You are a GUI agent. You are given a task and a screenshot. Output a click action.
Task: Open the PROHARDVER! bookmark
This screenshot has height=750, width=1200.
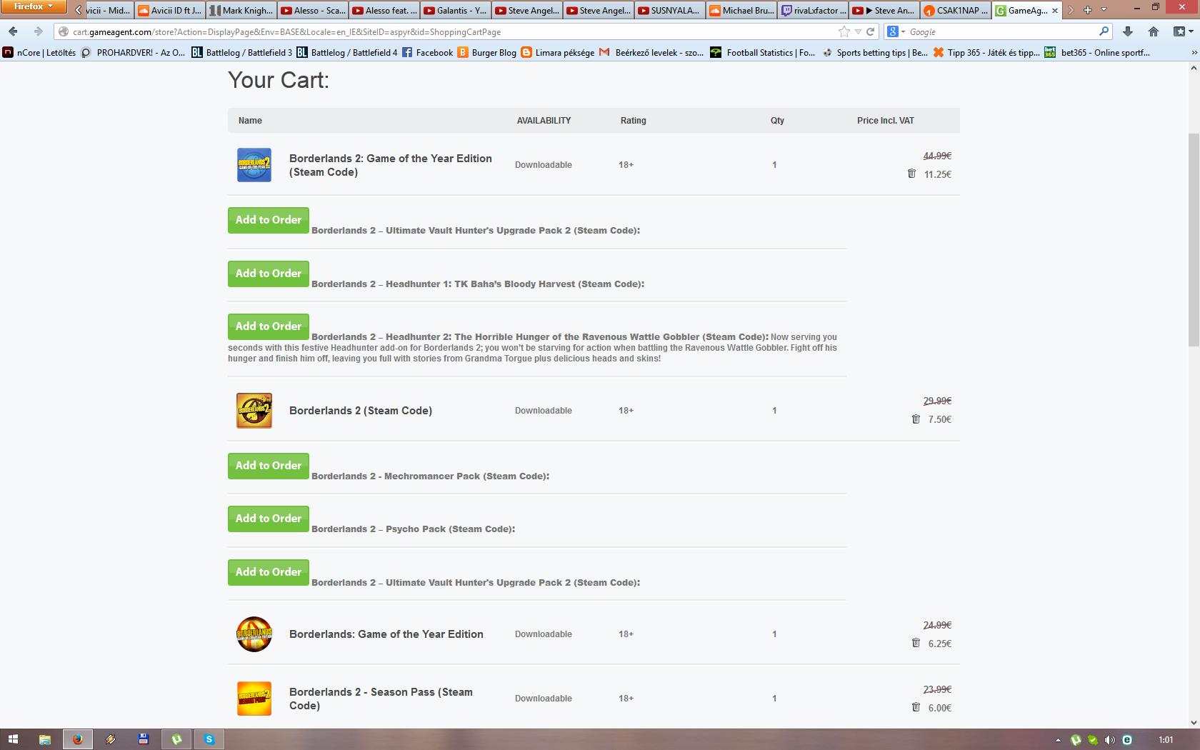(133, 52)
